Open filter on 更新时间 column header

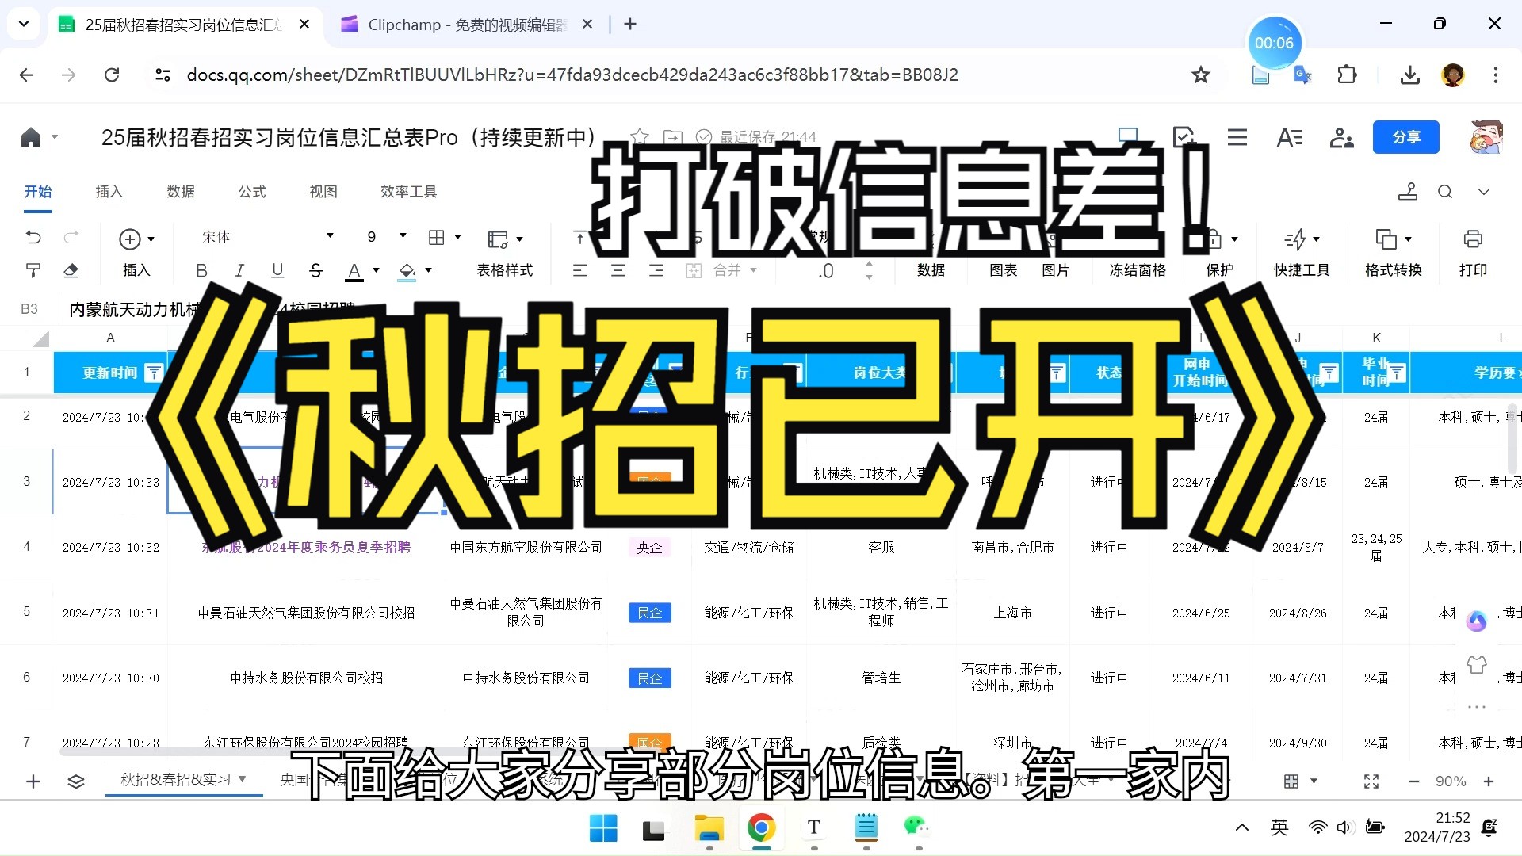pos(155,373)
